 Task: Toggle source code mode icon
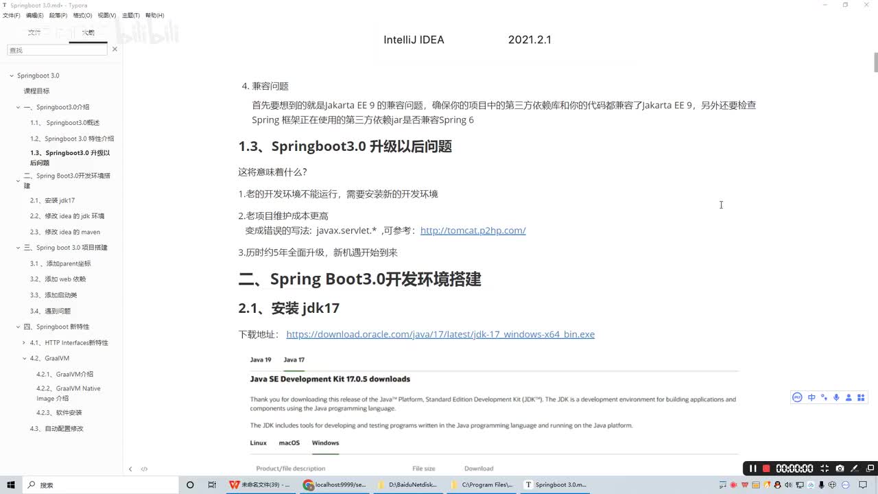pos(144,469)
